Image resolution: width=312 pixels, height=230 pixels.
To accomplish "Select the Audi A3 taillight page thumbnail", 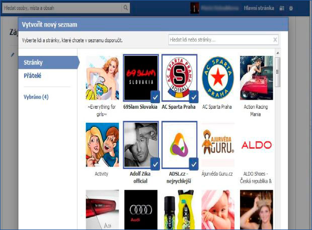I will coord(102,210).
